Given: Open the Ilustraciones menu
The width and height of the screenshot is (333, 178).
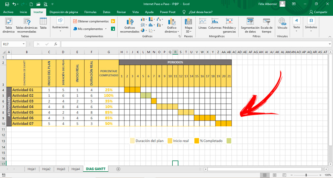Looking at the screenshot, I should pyautogui.click(x=60, y=25).
